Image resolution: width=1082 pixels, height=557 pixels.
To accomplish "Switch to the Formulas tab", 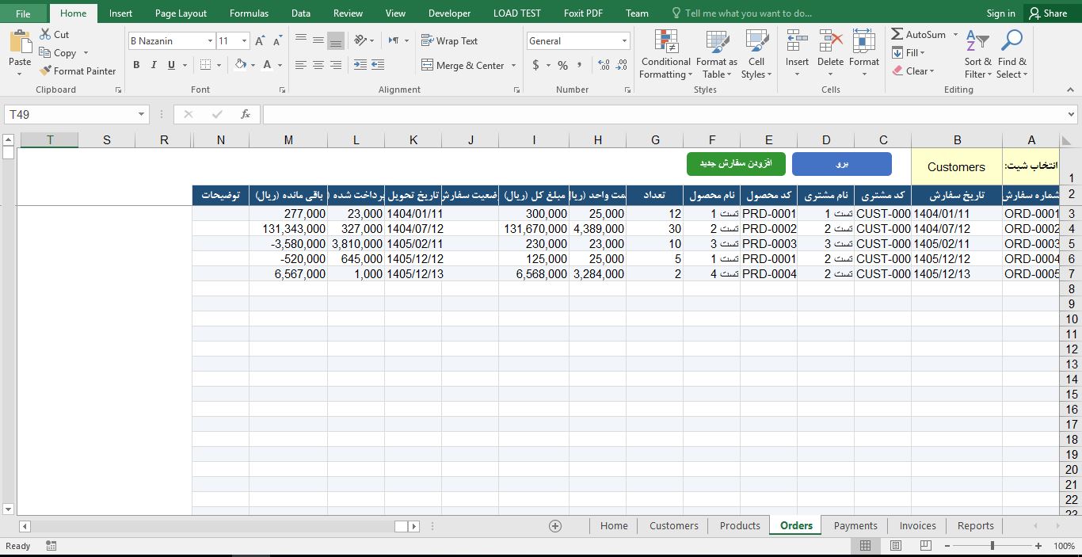I will [x=249, y=13].
